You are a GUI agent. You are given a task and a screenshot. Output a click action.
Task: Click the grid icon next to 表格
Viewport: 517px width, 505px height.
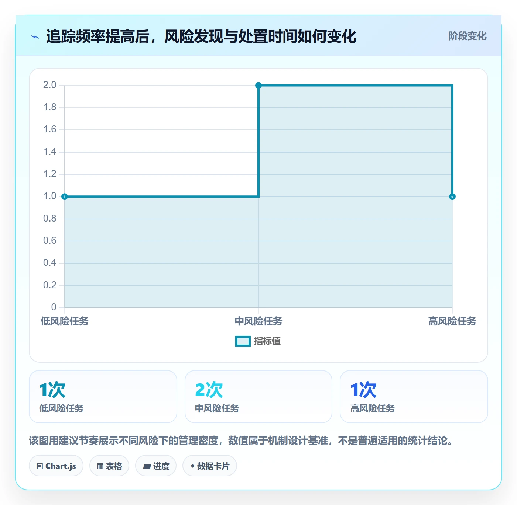tap(100, 466)
